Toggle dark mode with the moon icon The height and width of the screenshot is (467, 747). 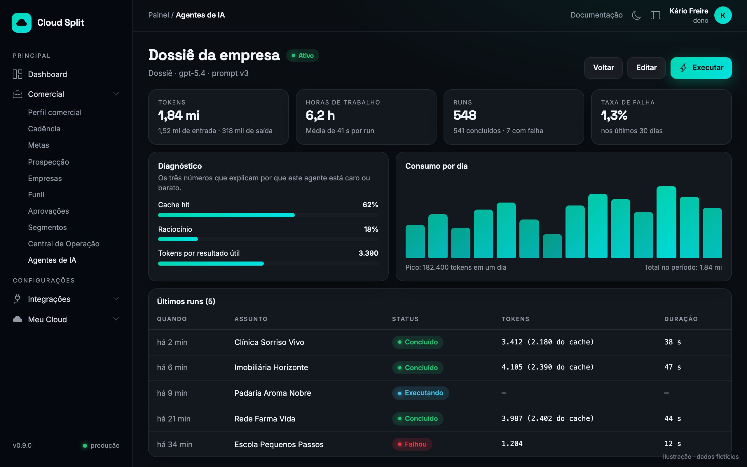(636, 15)
